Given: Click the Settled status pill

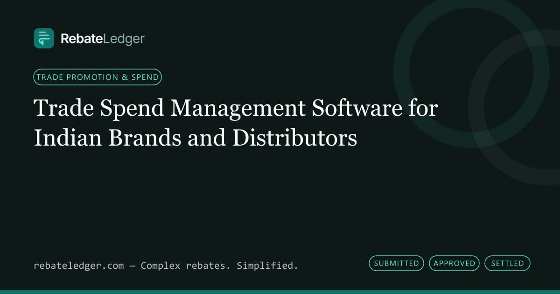Looking at the screenshot, I should [x=508, y=263].
